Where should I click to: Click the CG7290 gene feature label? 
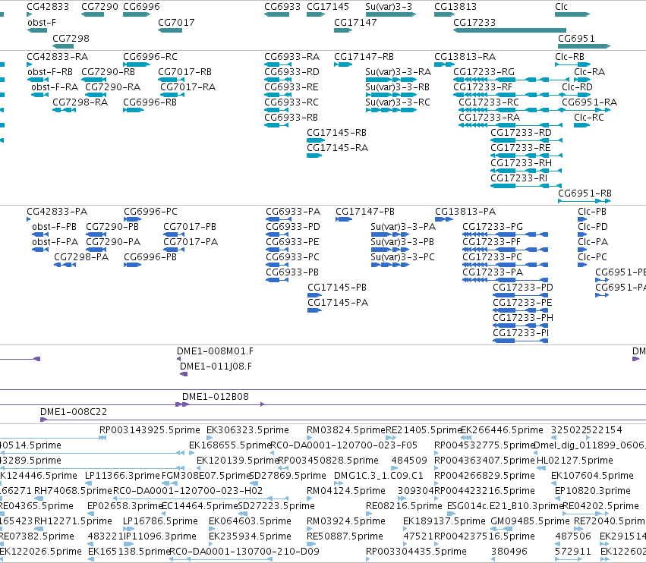coord(99,7)
